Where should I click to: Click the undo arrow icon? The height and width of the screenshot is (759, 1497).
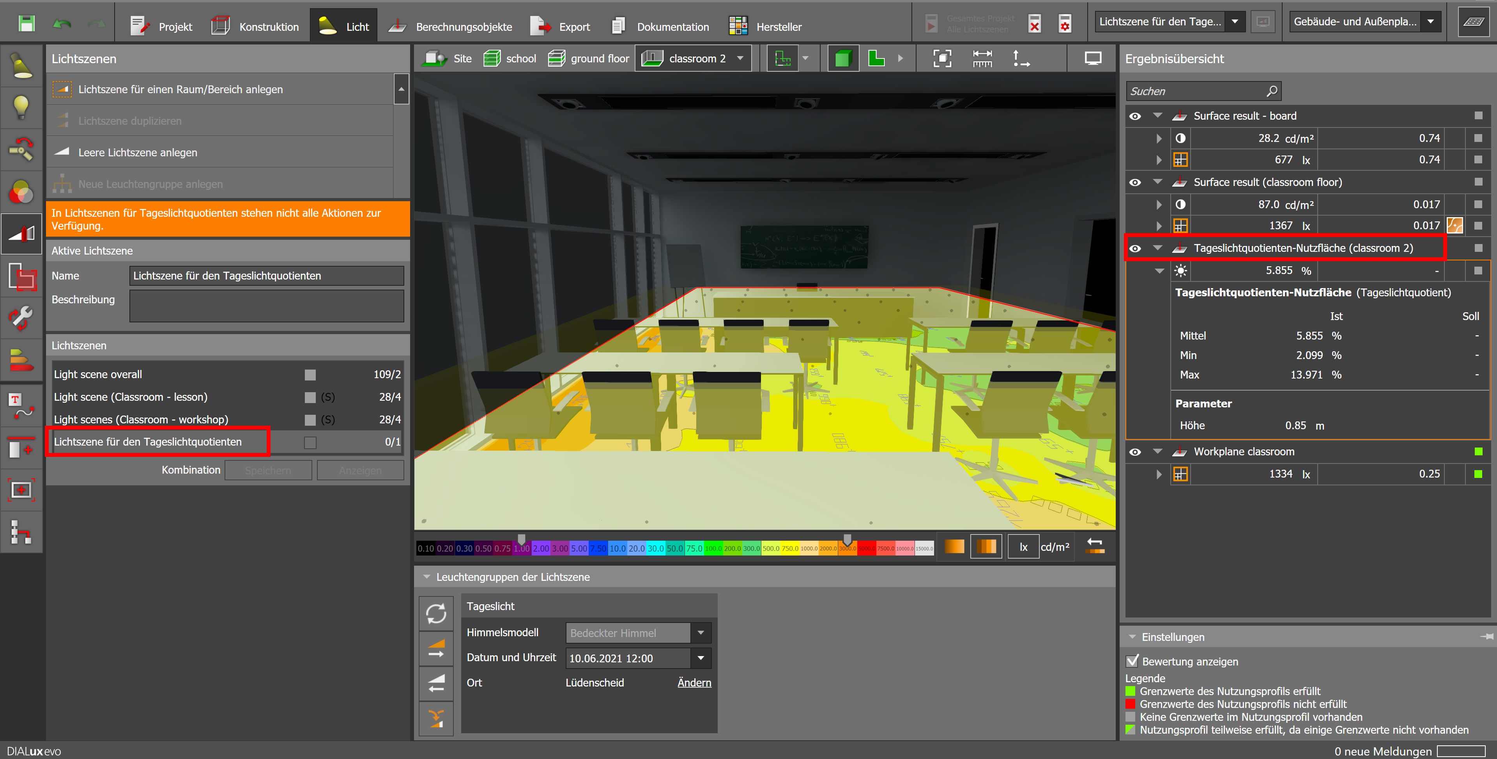pos(62,23)
